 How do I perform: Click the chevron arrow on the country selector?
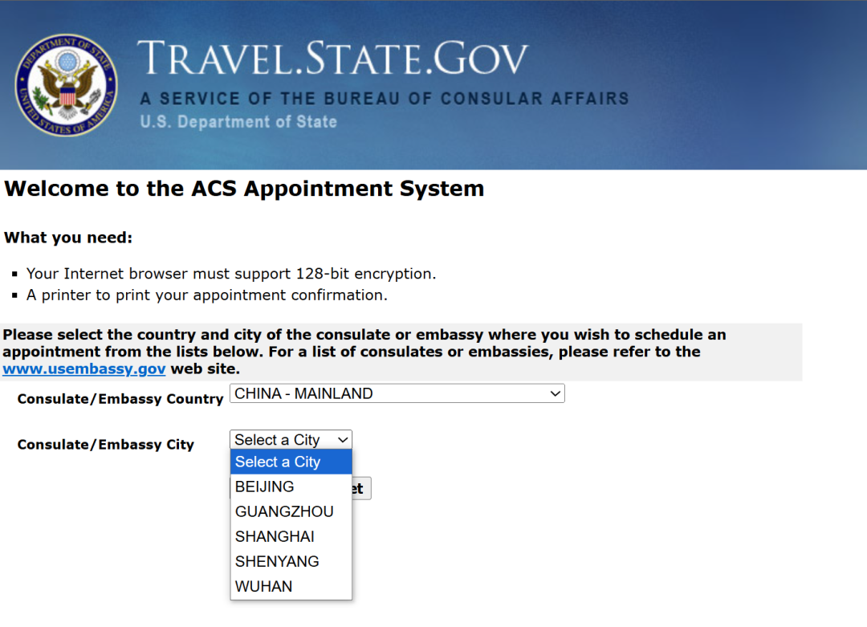[554, 393]
